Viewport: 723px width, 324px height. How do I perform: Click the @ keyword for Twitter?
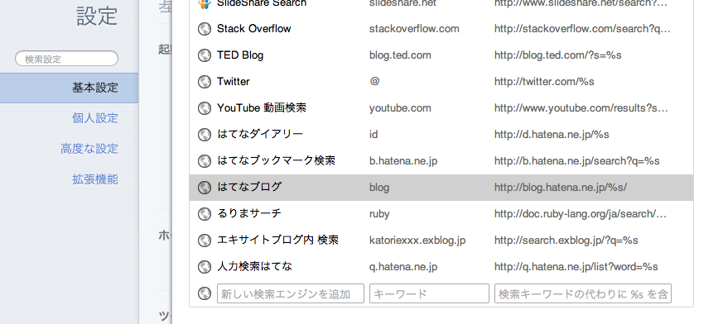click(x=374, y=82)
